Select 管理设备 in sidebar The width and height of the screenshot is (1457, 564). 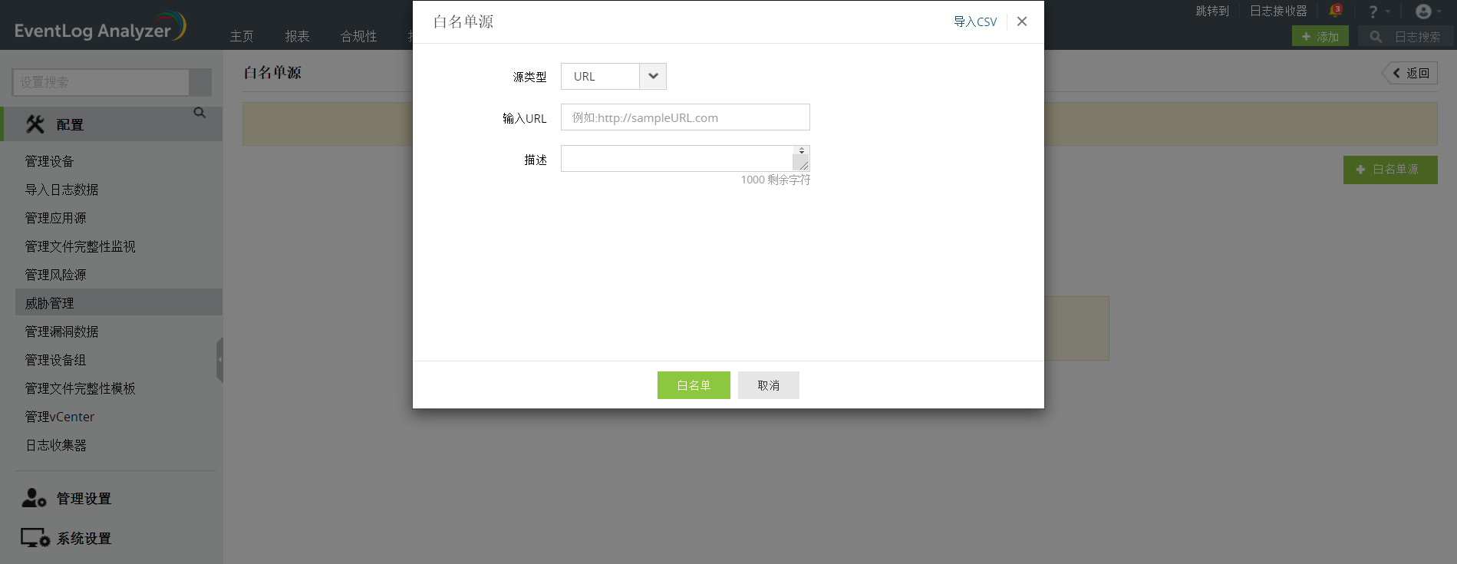(50, 161)
